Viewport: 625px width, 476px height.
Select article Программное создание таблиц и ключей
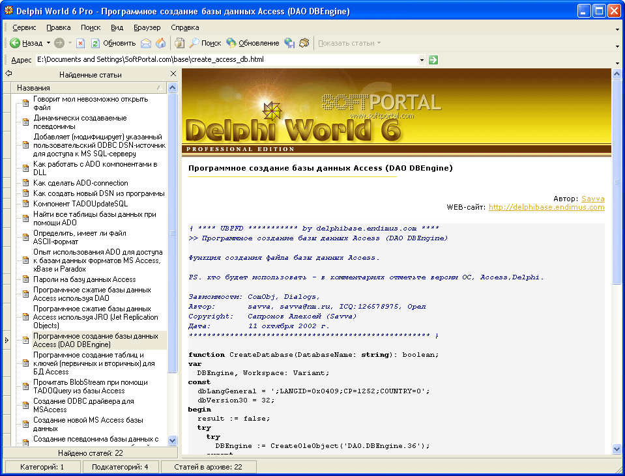point(94,363)
